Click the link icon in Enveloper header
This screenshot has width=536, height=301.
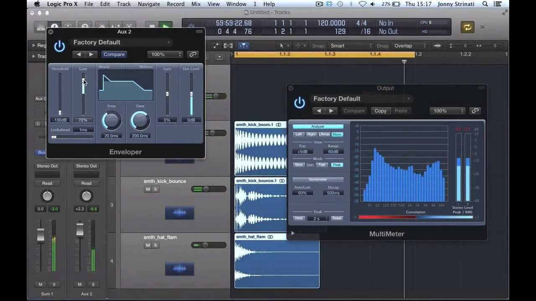[193, 54]
